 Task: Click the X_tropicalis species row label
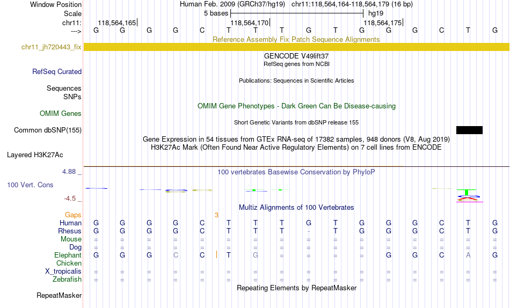point(63,272)
